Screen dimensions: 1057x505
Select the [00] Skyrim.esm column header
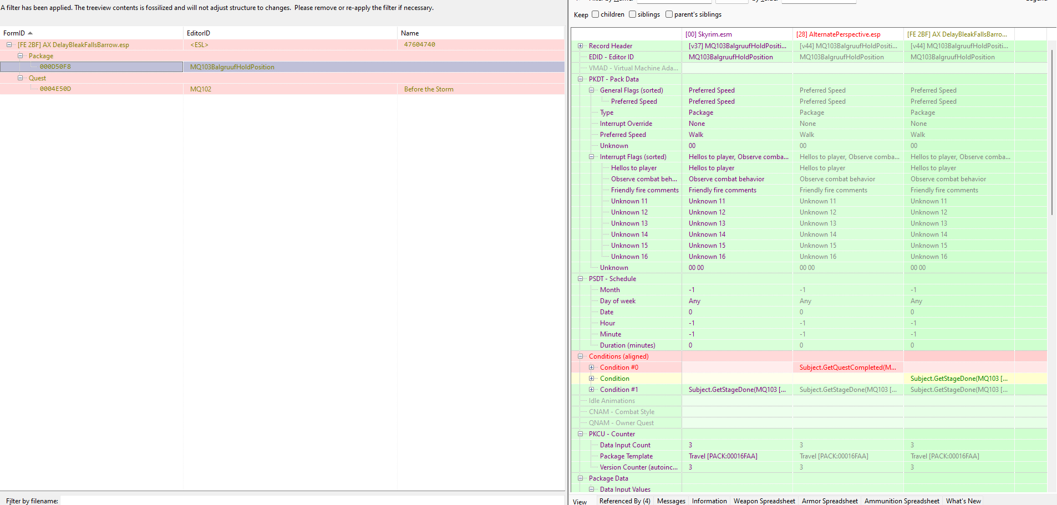(x=737, y=34)
